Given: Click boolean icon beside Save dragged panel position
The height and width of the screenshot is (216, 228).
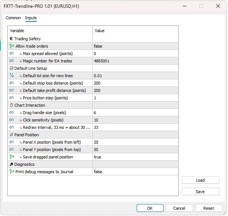Looking at the screenshot, I should point(12,157).
